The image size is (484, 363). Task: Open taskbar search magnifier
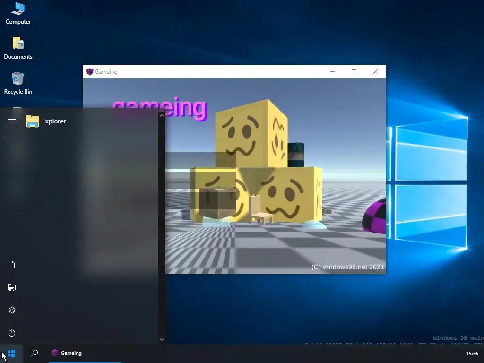tap(34, 354)
